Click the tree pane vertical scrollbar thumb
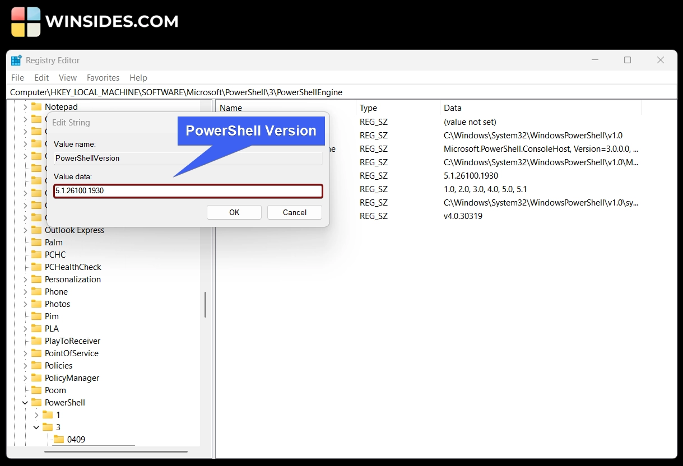Viewport: 683px width, 466px height. pyautogui.click(x=206, y=304)
